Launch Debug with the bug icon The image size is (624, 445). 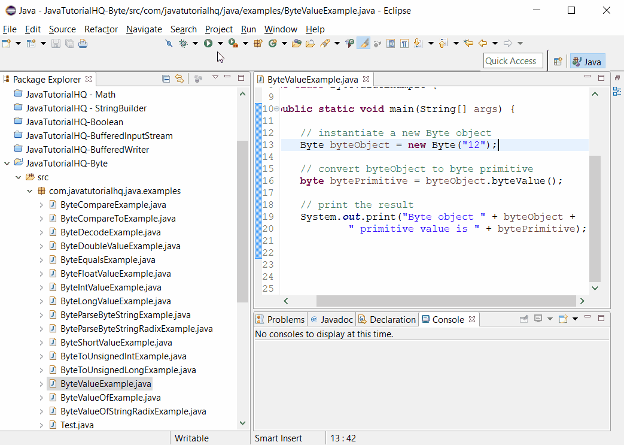click(182, 43)
